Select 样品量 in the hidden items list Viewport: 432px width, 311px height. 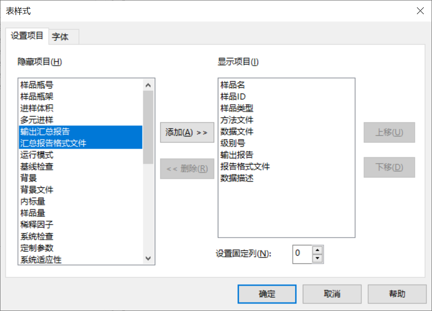(81, 213)
